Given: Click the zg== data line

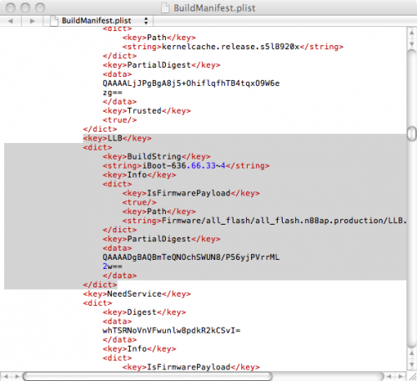Looking at the screenshot, I should 113,93.
